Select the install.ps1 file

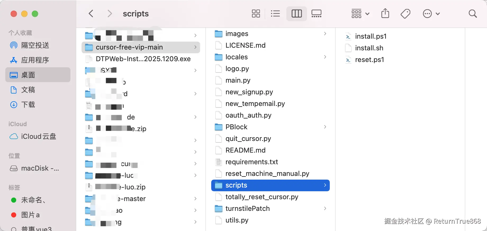coord(371,36)
